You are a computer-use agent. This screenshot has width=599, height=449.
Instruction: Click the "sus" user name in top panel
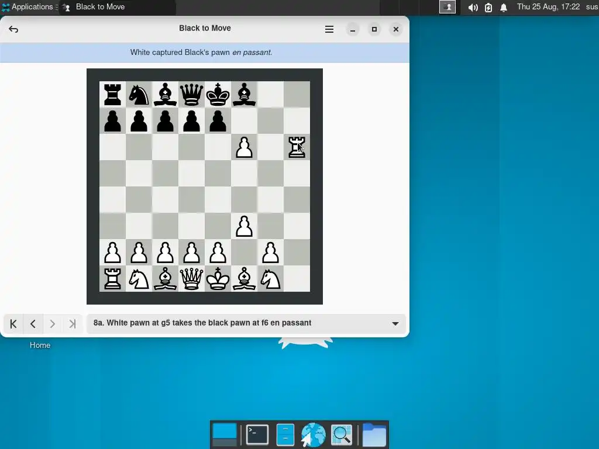[592, 7]
